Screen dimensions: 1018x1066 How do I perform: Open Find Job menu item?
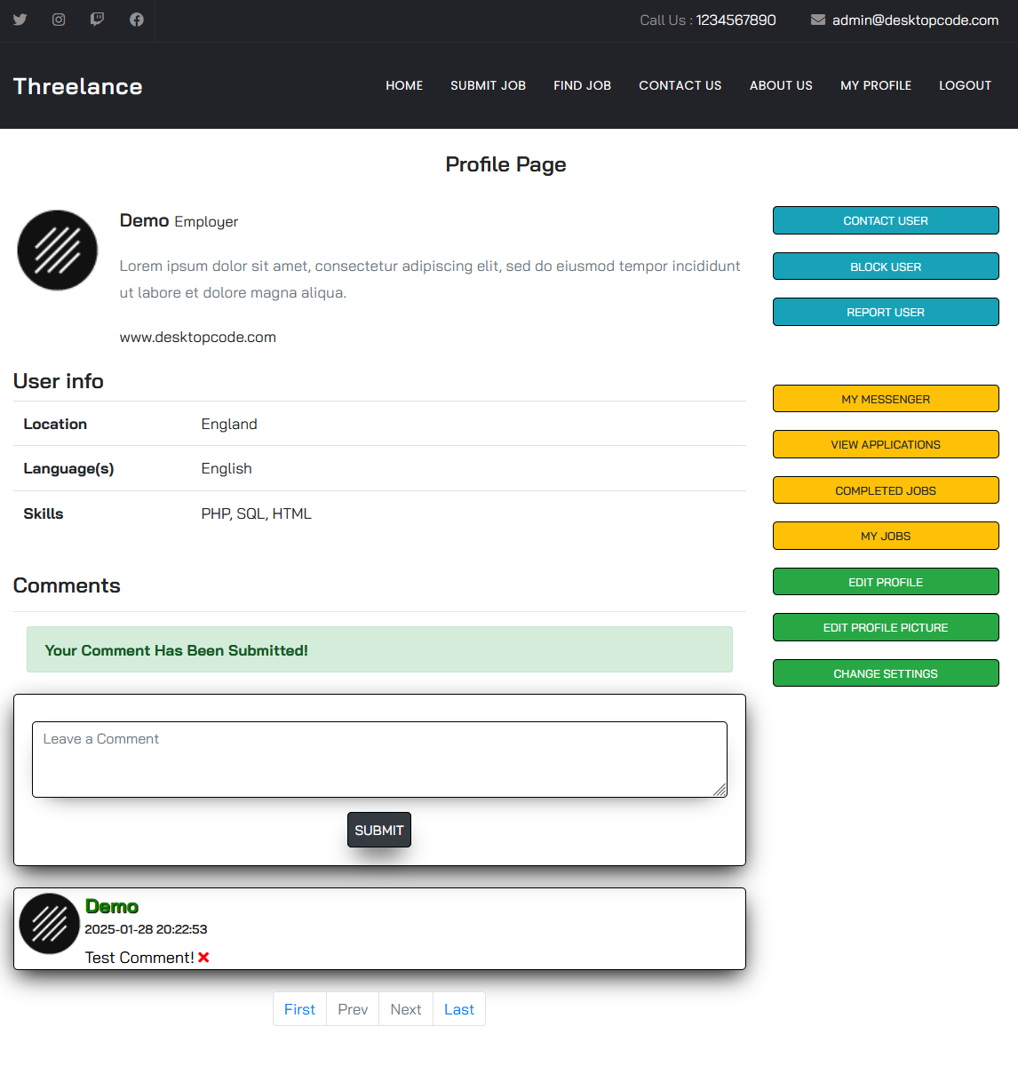582,85
